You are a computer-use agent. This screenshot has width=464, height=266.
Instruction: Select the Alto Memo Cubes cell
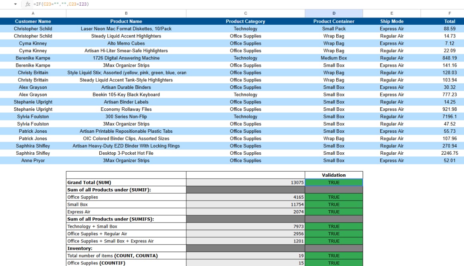pyautogui.click(x=126, y=43)
